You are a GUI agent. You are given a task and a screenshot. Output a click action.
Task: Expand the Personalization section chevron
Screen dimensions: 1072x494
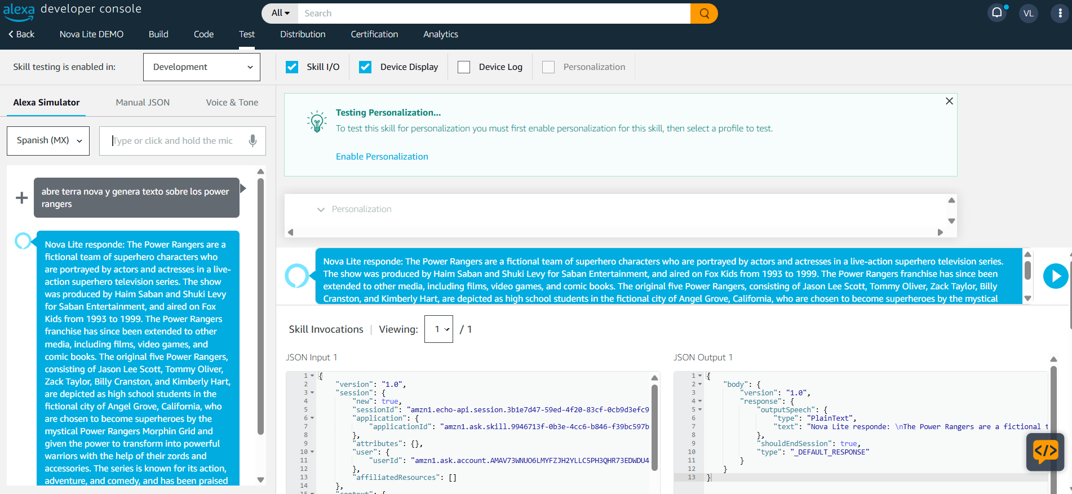point(321,210)
